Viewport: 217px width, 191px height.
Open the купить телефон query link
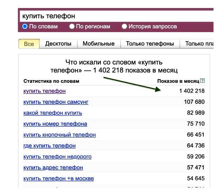44,91
